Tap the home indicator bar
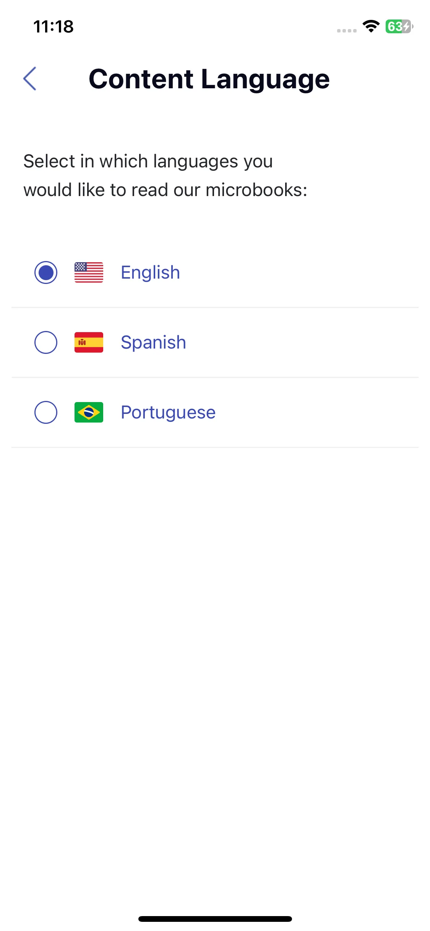 (x=215, y=919)
